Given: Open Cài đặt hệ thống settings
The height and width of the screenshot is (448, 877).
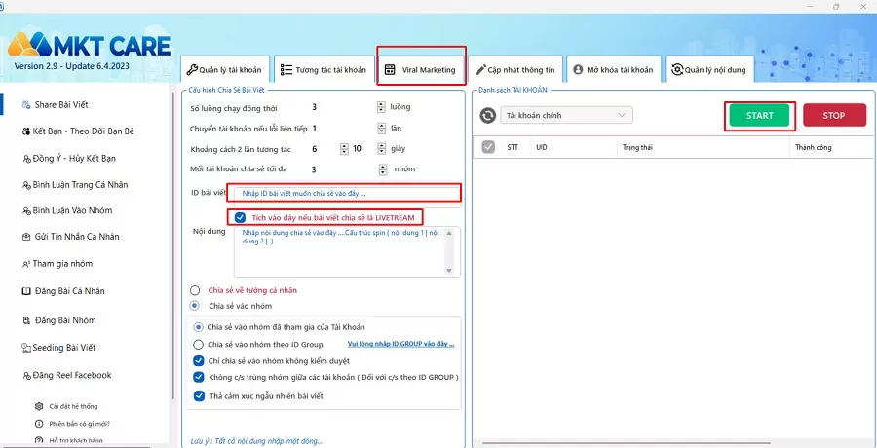Looking at the screenshot, I should pos(73,406).
